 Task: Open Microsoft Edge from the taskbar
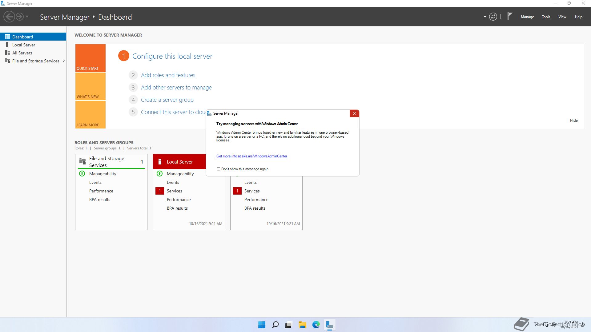pyautogui.click(x=316, y=325)
